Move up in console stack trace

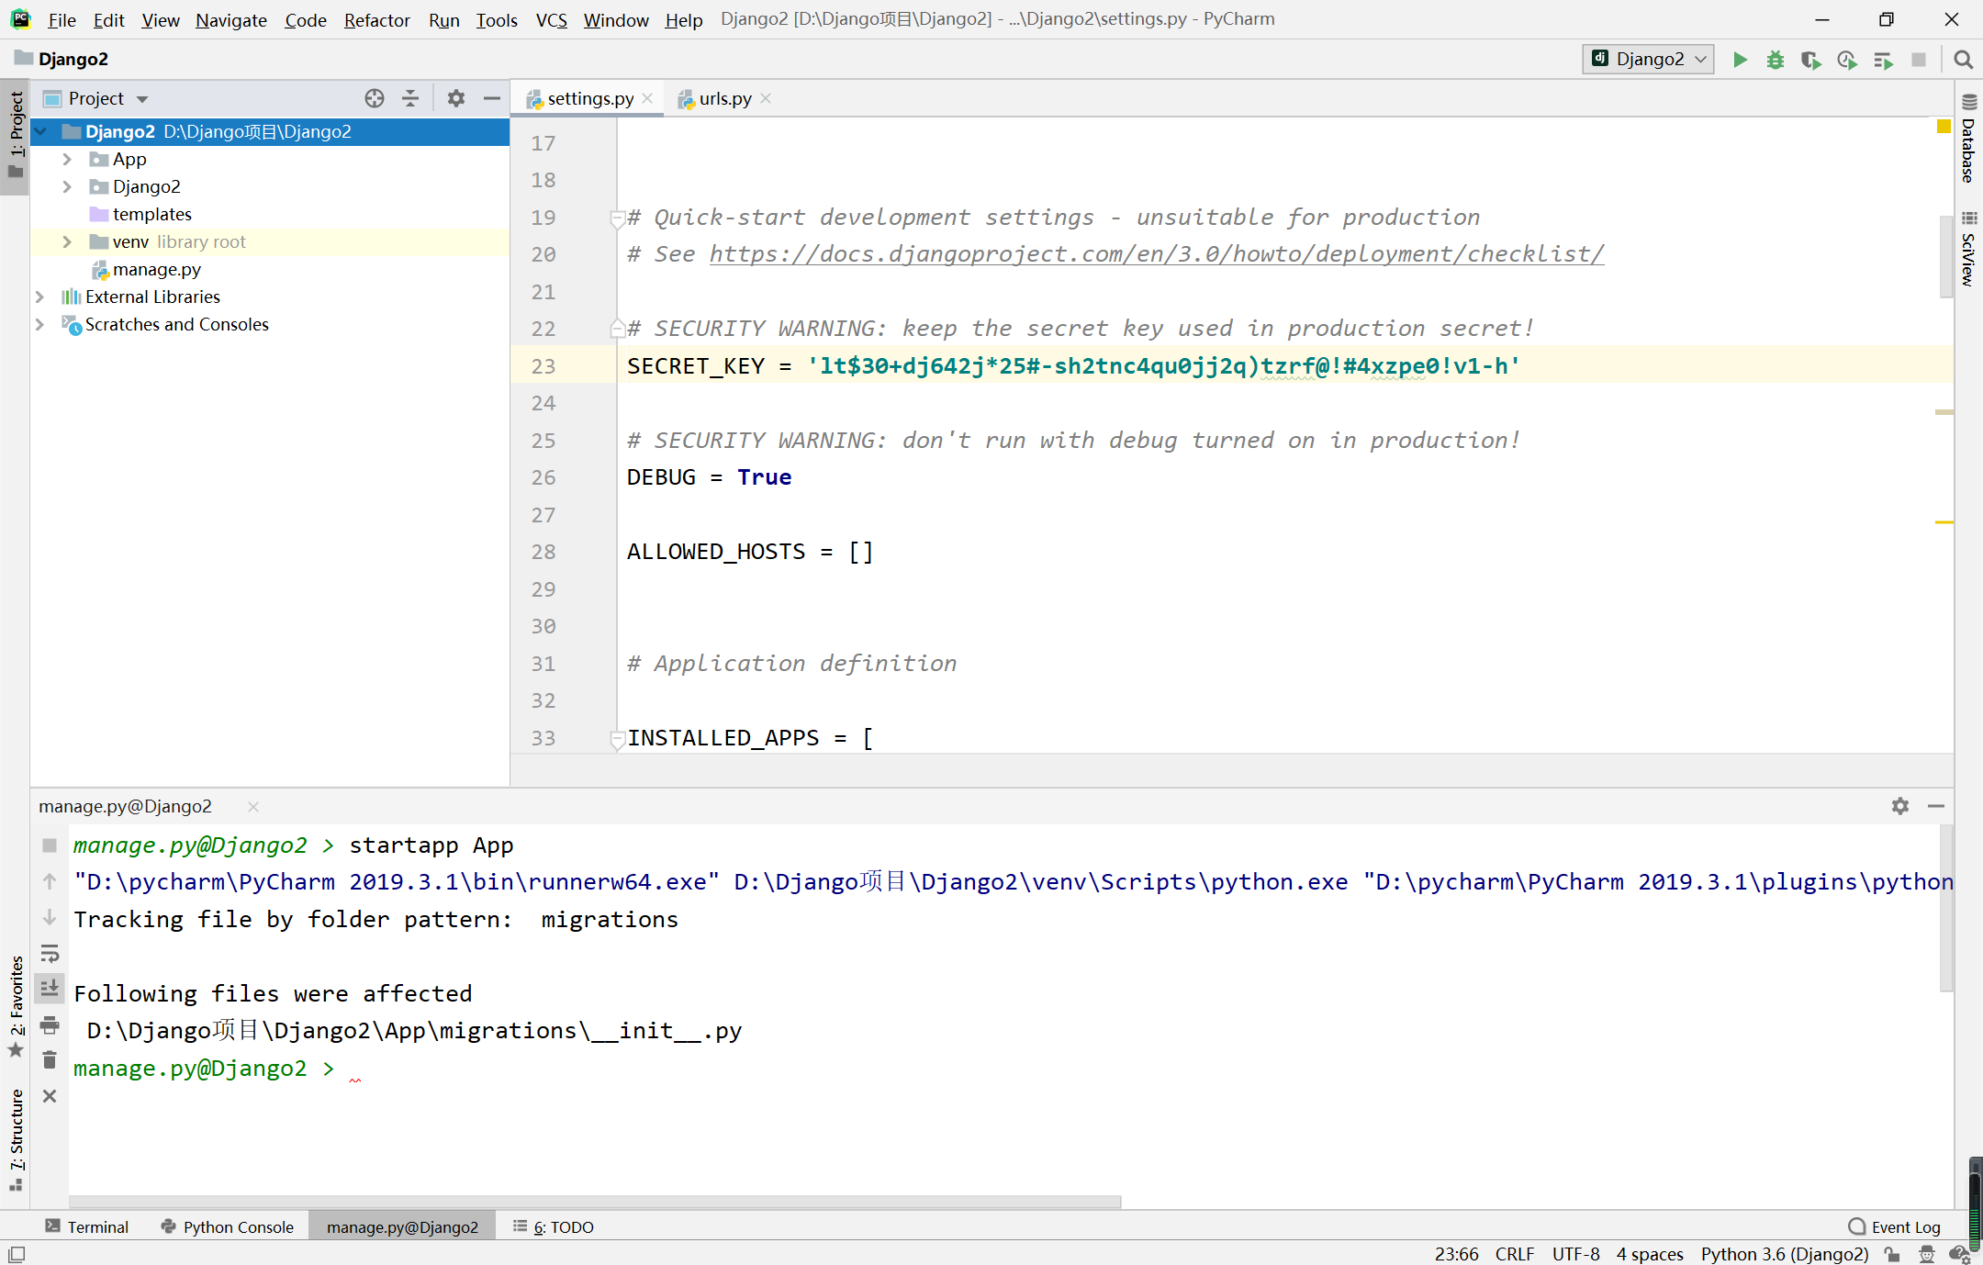pyautogui.click(x=50, y=881)
